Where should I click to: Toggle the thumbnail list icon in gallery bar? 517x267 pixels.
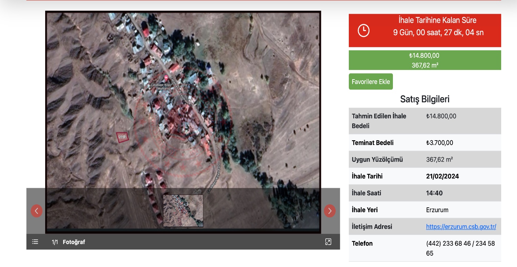[x=35, y=242]
